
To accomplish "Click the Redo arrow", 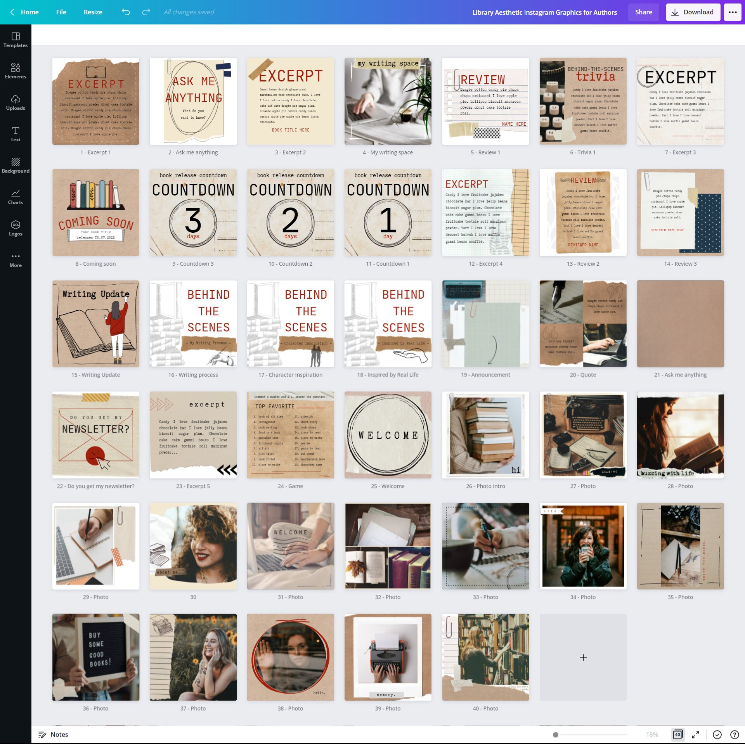I will [x=146, y=12].
